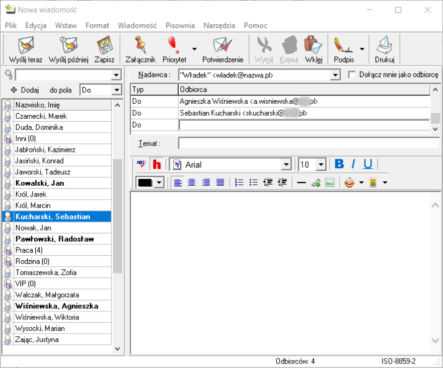Open the Pisownia menu
Viewport: 443px width, 368px height.
180,25
